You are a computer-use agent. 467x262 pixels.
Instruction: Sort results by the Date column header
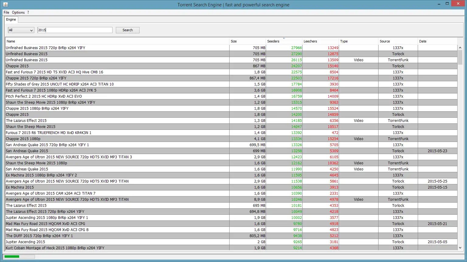click(438, 41)
